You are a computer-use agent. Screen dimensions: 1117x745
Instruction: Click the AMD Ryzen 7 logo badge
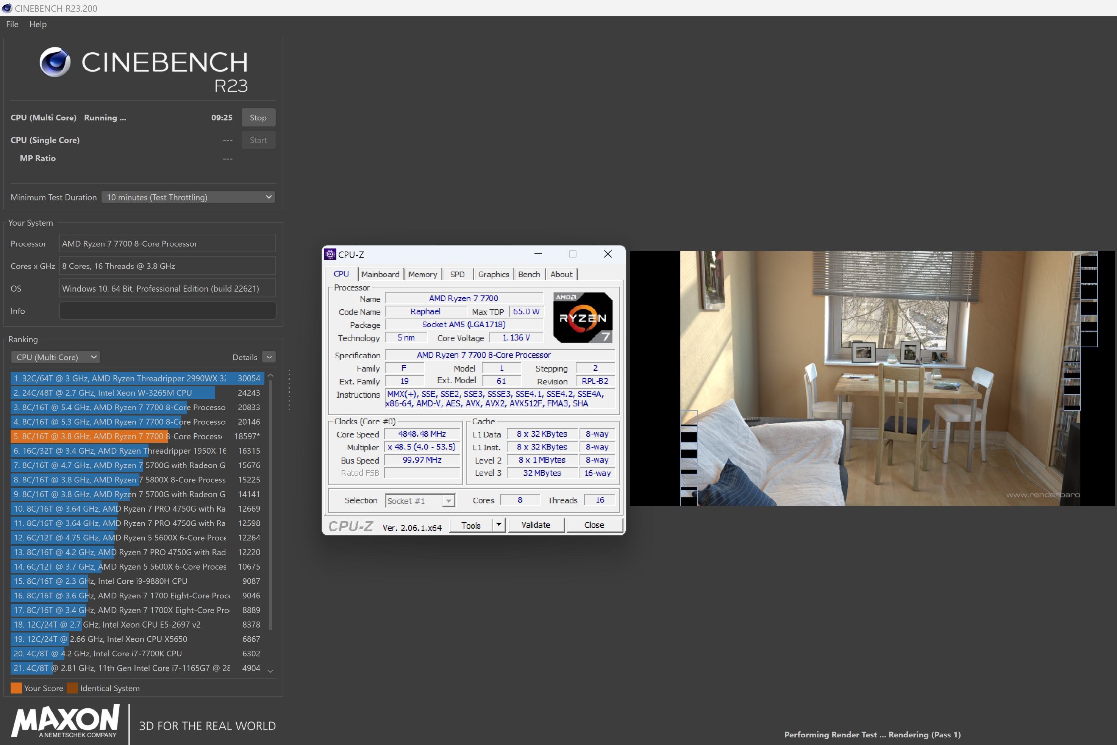point(583,317)
